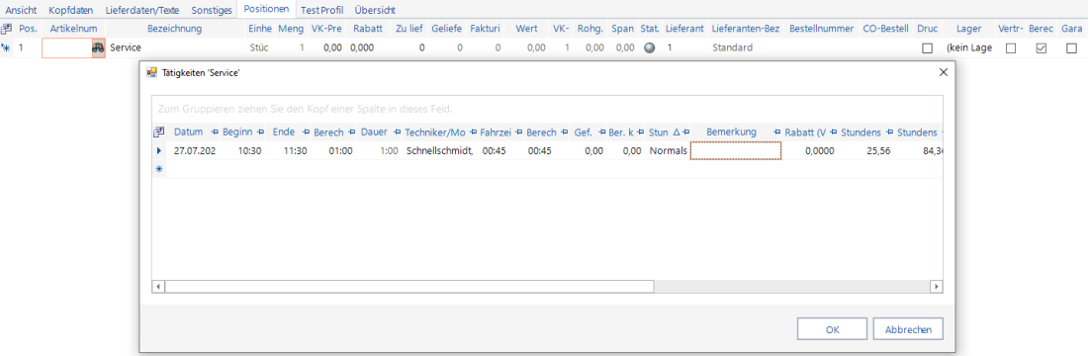This screenshot has width=1088, height=356.
Task: Select the row indicator arrow of the 27.07 entry
Action: pyautogui.click(x=159, y=150)
